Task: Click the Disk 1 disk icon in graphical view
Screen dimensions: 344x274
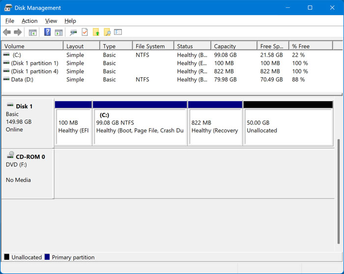Action: (10, 105)
